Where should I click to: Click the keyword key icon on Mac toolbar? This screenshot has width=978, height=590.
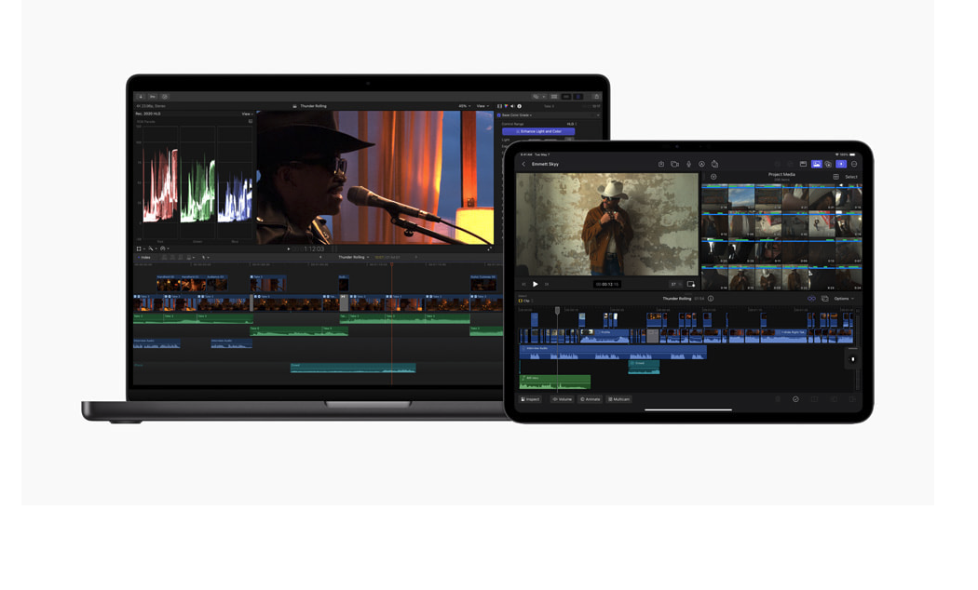click(152, 97)
